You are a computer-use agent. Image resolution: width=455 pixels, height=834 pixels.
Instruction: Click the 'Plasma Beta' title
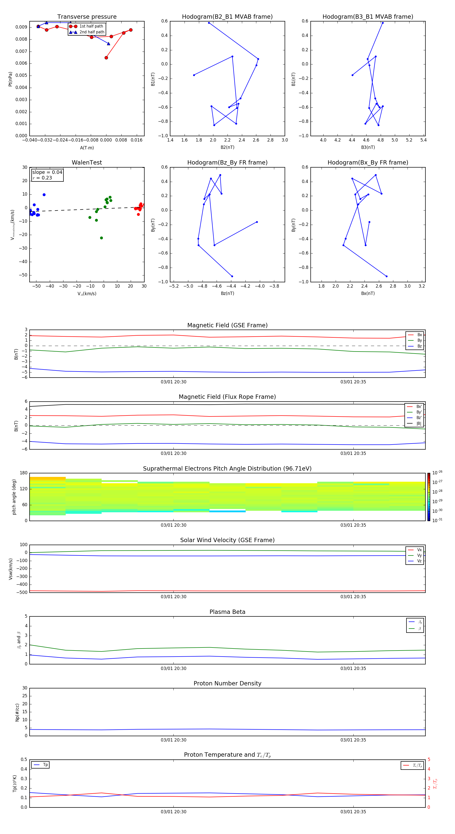[x=227, y=612]
